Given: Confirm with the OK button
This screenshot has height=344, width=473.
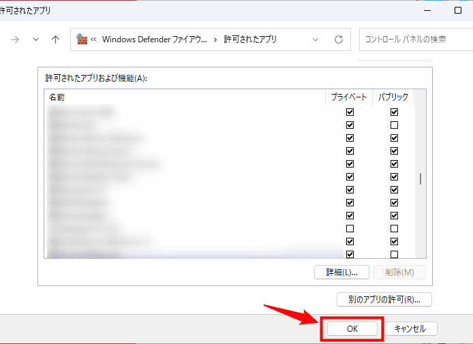Looking at the screenshot, I should 352,328.
